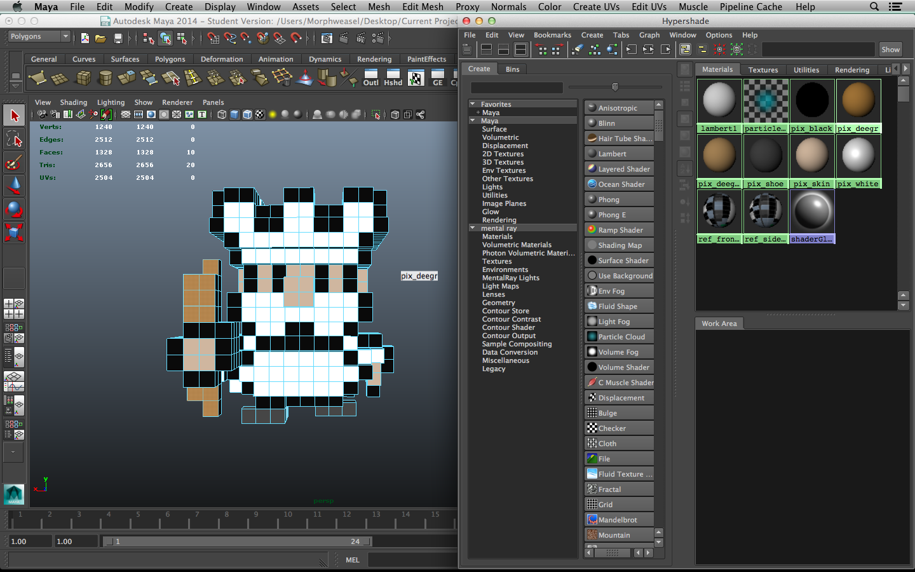The image size is (915, 572).
Task: Activate the Move tool (cone icon)
Action: [14, 186]
